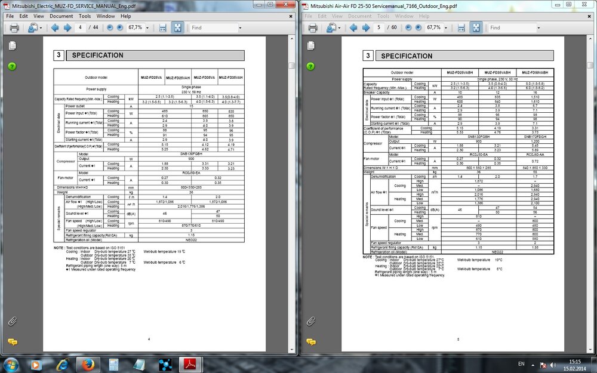Screen dimensions: 597x373
Task: Click scroll up arrow in left window scrollbar
Action: point(292,38)
